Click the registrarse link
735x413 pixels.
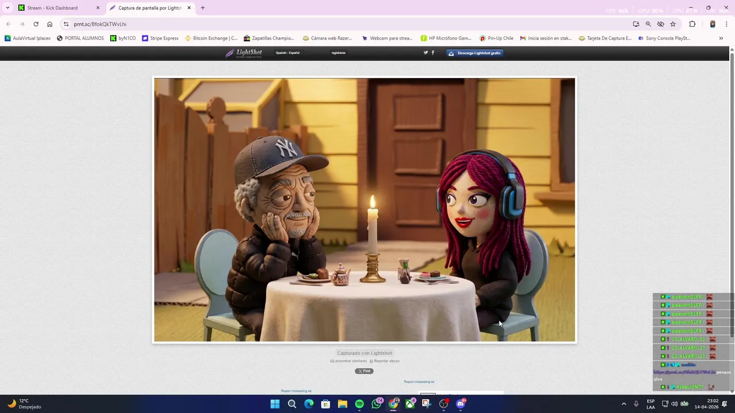[x=338, y=53]
